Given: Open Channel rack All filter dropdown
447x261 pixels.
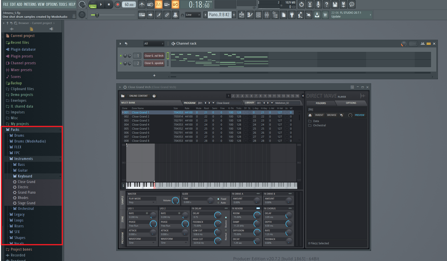Looking at the screenshot, I should click(x=154, y=44).
